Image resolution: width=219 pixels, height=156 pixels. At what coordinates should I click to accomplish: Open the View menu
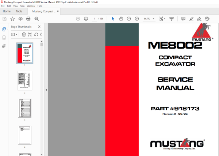15,6
